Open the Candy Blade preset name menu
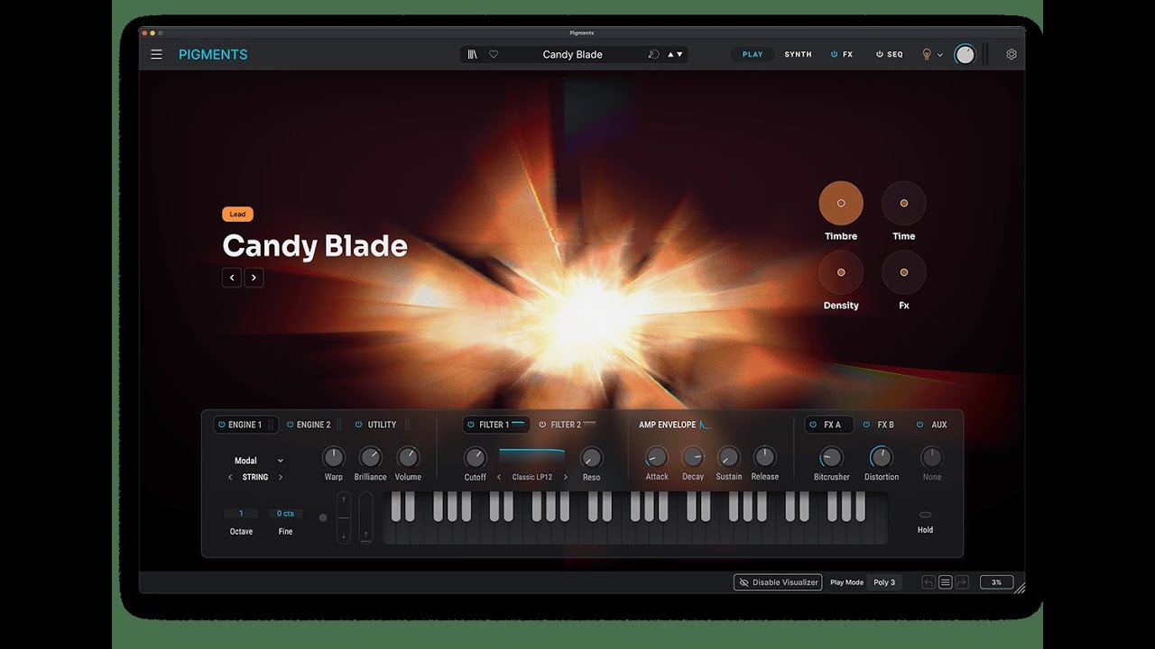Screen dimensions: 1155x649 [x=572, y=54]
